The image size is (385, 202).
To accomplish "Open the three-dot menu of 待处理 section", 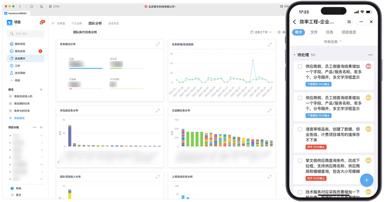I will [x=370, y=55].
